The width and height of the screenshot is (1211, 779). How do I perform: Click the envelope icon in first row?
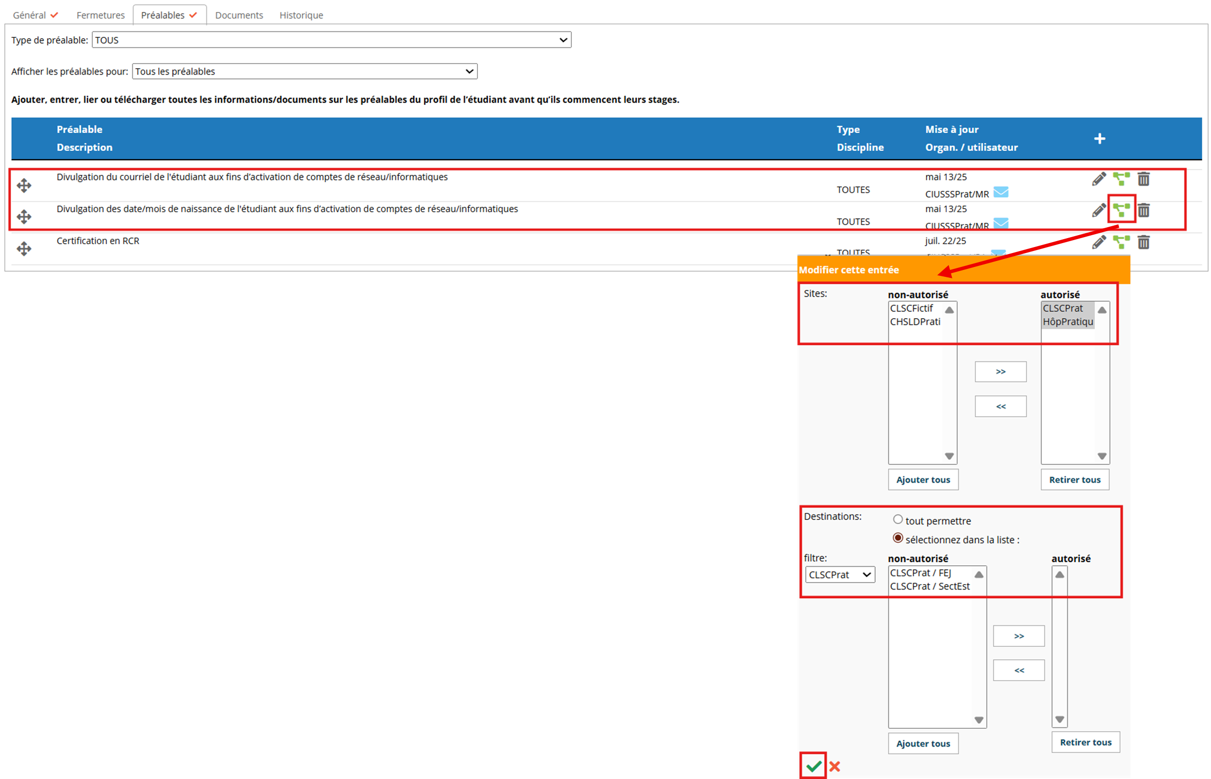click(x=1001, y=192)
